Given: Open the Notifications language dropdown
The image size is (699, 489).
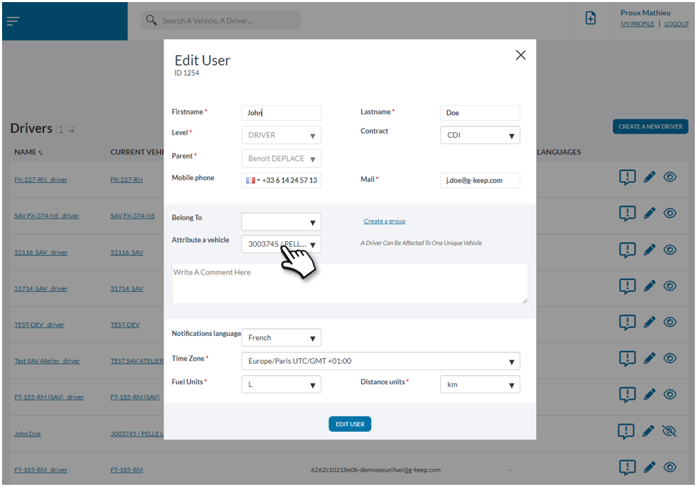Looking at the screenshot, I should [281, 338].
